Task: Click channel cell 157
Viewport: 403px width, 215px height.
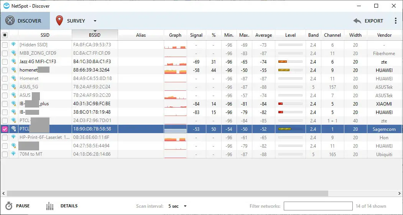Action: (332, 87)
